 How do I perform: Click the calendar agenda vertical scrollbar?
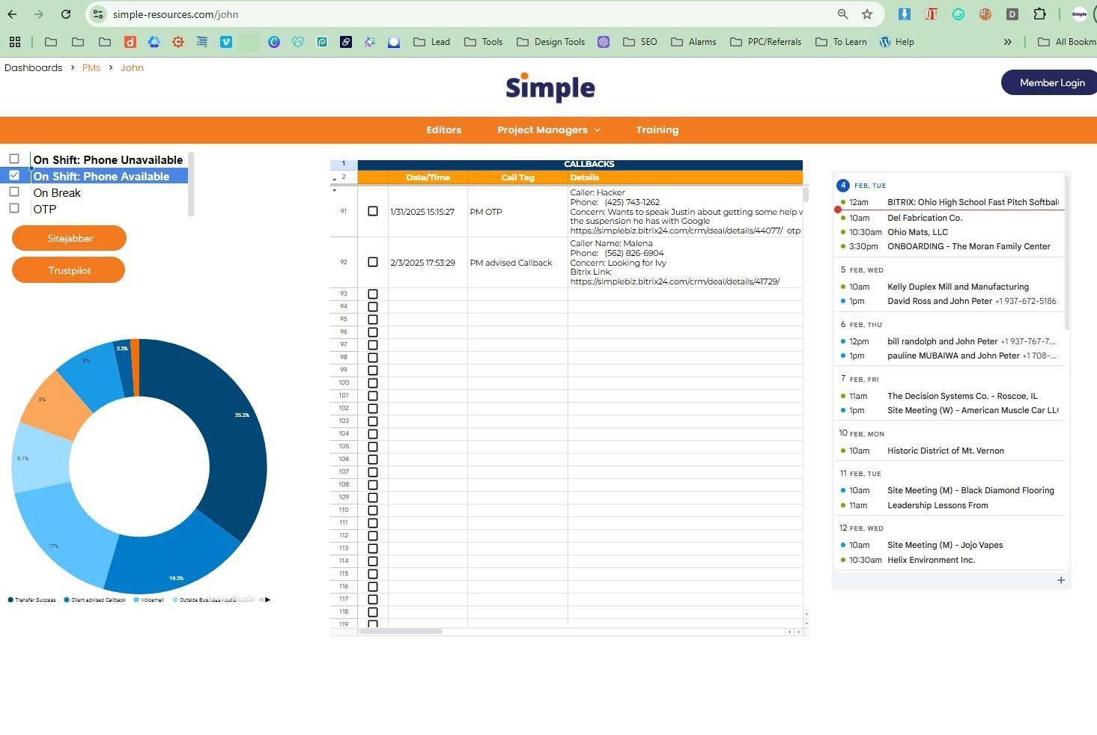click(x=1066, y=251)
